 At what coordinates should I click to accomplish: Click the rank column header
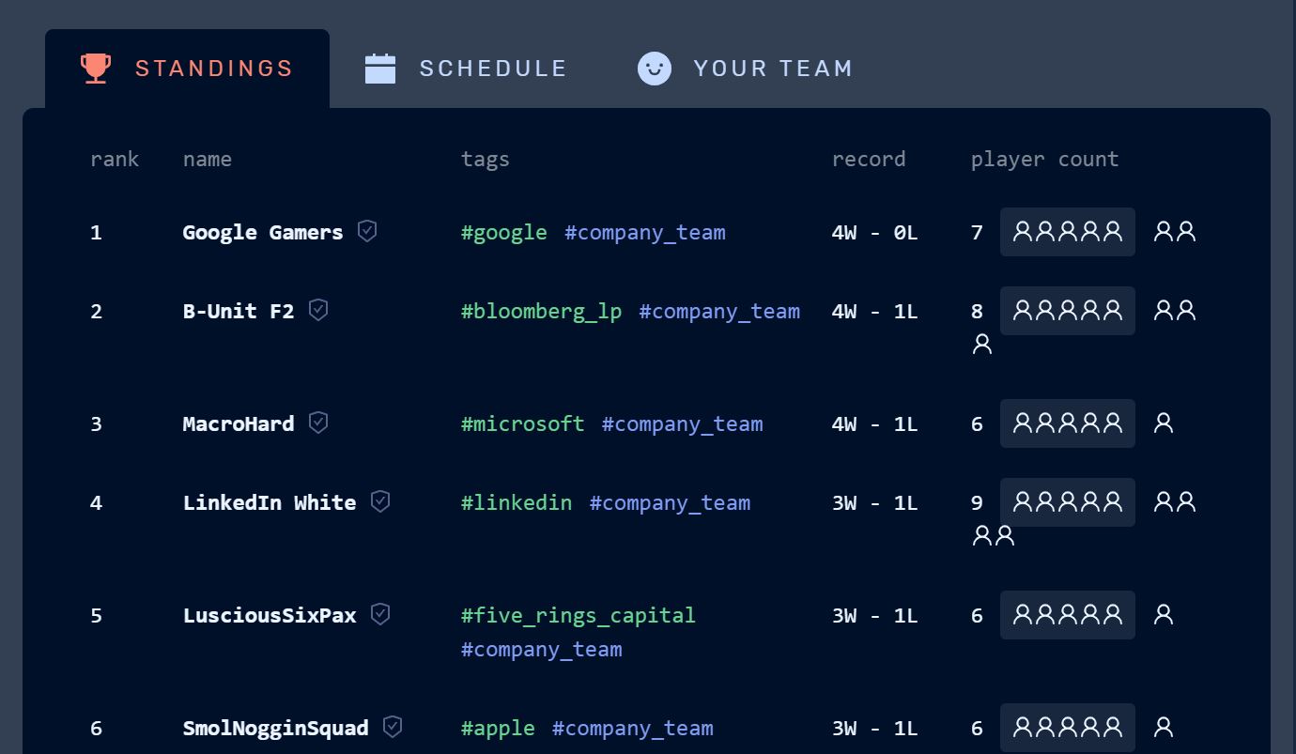(115, 160)
